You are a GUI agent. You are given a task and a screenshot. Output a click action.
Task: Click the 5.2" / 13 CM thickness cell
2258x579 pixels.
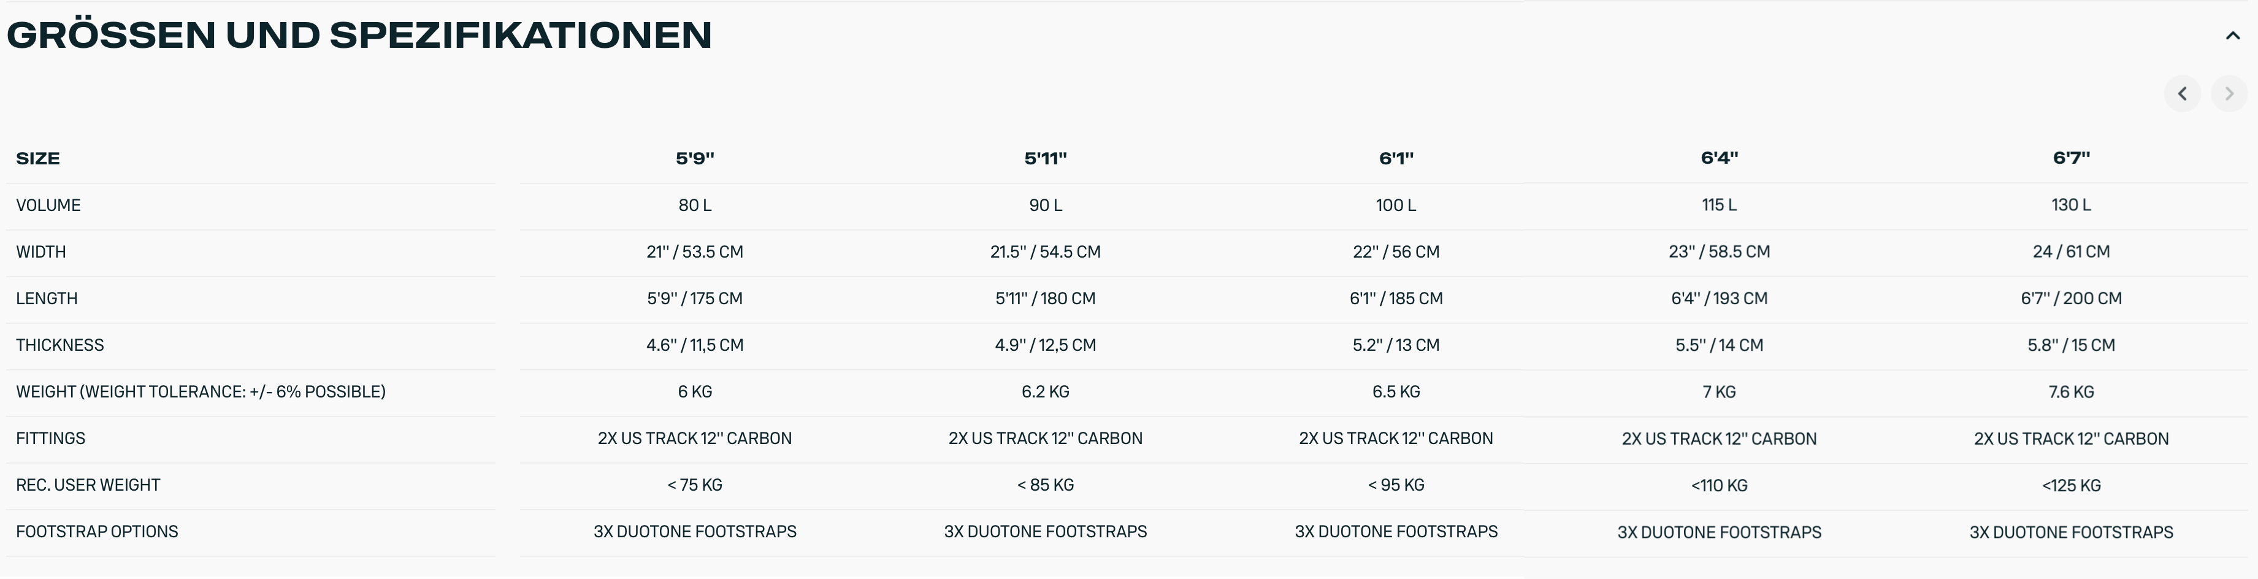tap(1396, 346)
